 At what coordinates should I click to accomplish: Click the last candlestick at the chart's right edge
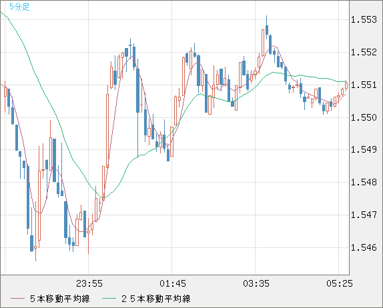point(346,85)
